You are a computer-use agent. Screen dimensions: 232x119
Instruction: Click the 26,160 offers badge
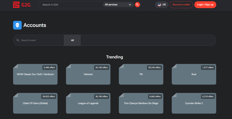coord(102,68)
